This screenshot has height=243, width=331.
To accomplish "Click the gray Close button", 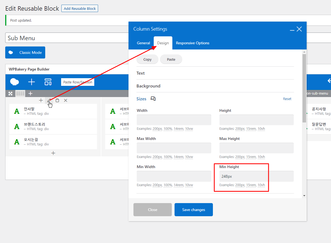I will tap(153, 210).
